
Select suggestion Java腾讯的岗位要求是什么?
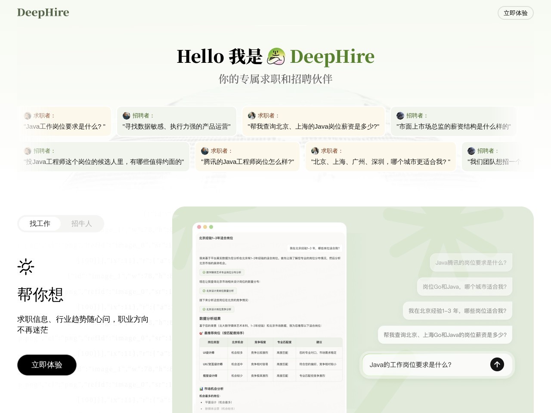pos(471,262)
